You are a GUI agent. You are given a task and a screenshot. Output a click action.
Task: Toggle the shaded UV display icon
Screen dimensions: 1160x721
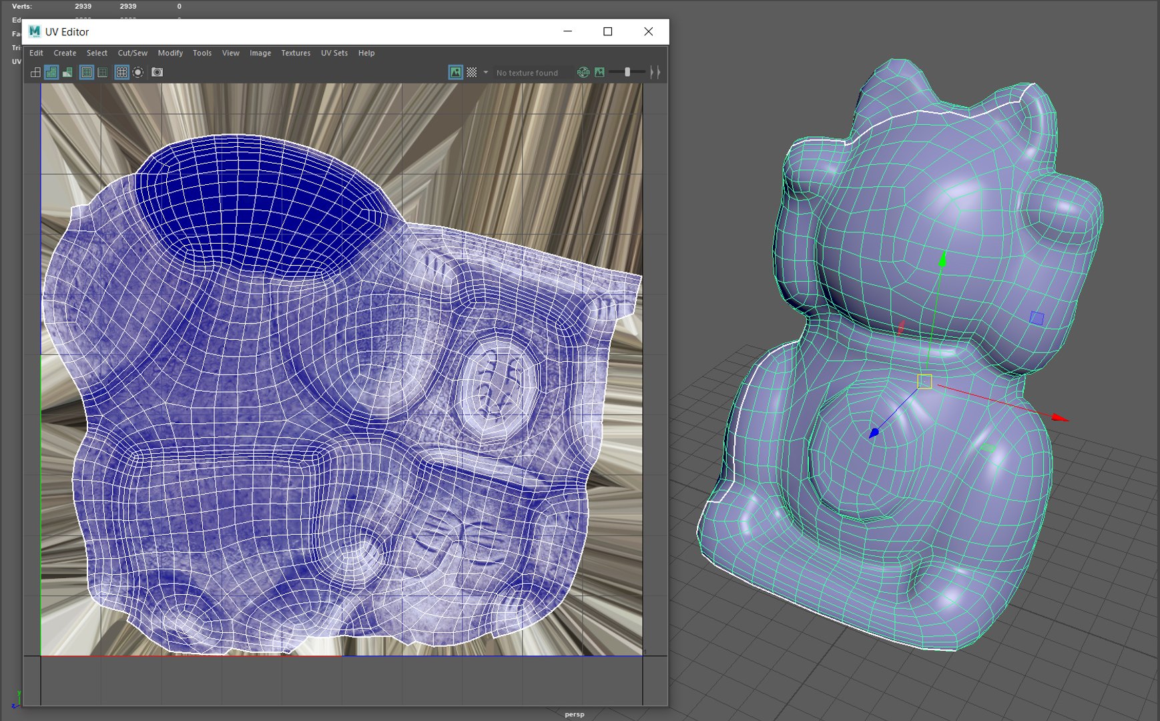(x=51, y=72)
